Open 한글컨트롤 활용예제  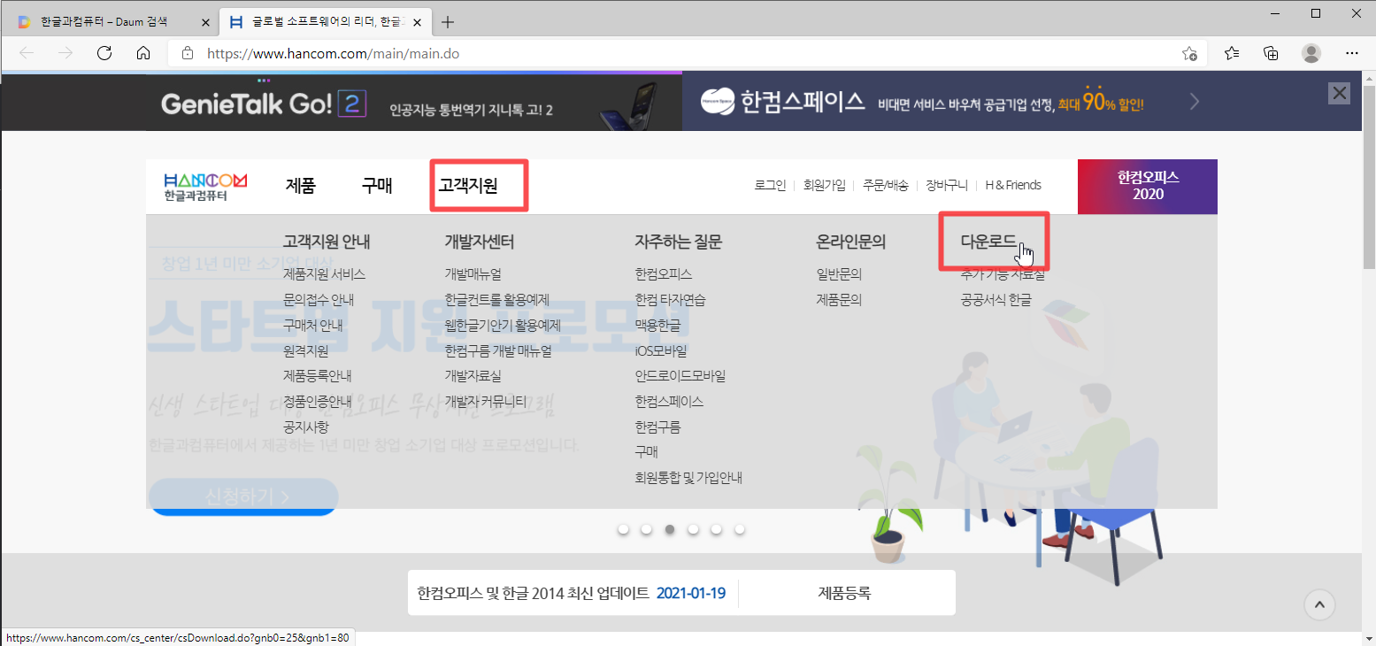(496, 300)
